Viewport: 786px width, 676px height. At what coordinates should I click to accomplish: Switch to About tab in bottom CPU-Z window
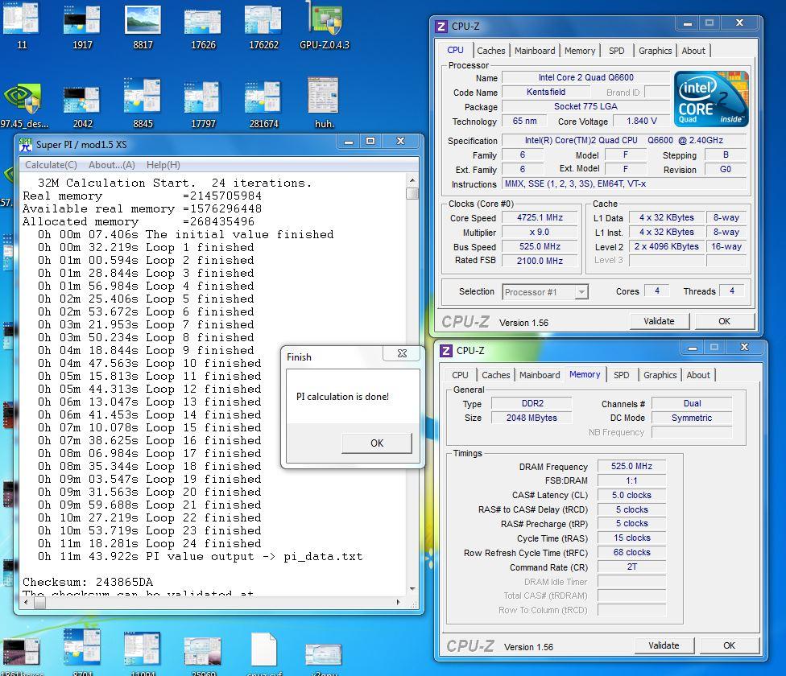tap(698, 375)
